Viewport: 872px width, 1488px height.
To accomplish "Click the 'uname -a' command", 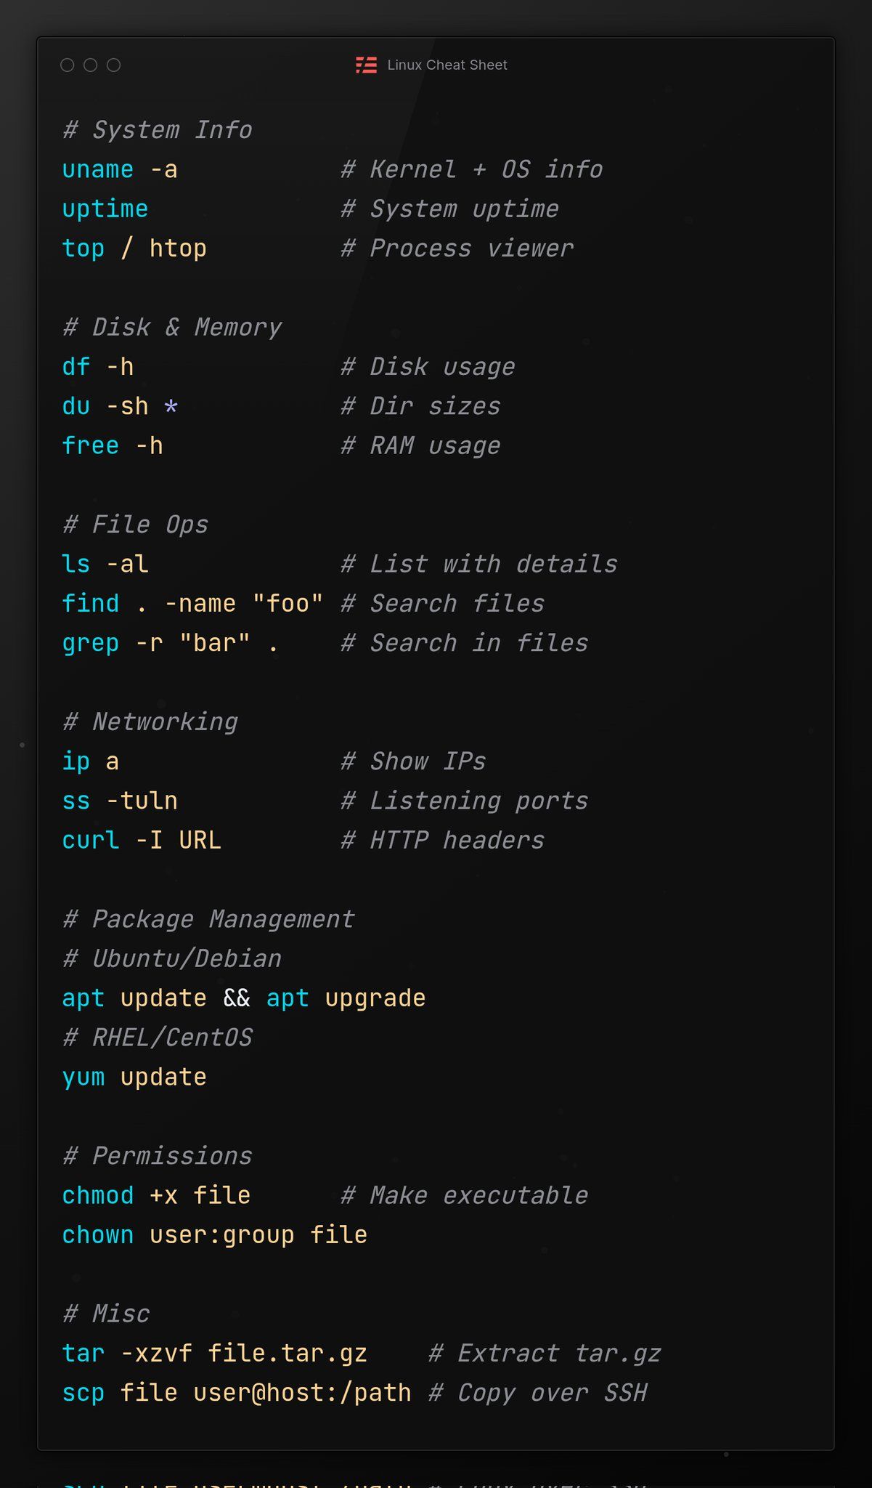I will [x=120, y=170].
